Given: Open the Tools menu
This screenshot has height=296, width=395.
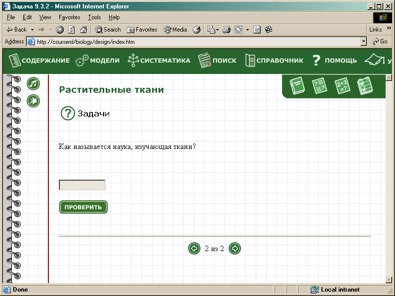Looking at the screenshot, I should pos(94,17).
